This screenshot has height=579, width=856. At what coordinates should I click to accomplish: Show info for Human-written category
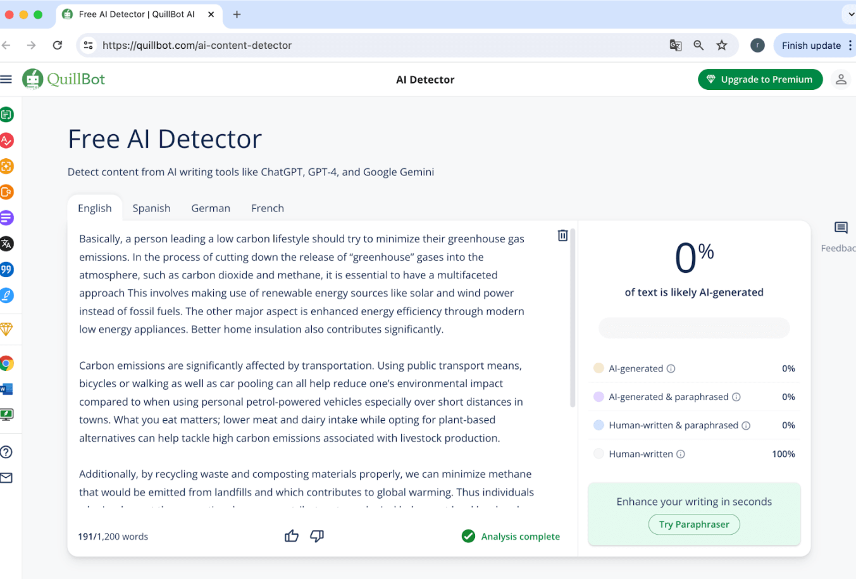(681, 454)
